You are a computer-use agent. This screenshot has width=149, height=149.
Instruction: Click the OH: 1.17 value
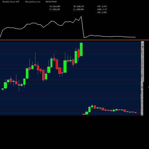(102, 10)
